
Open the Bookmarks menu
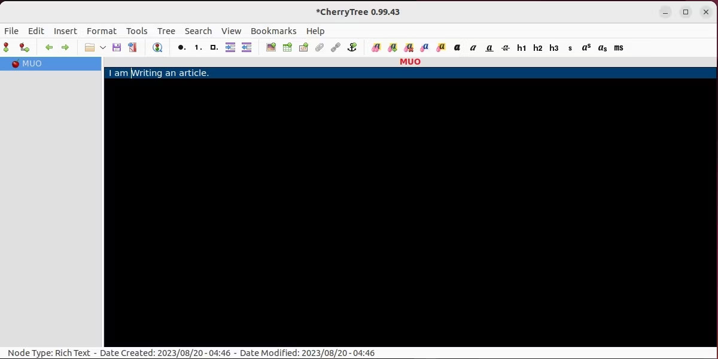(x=273, y=31)
